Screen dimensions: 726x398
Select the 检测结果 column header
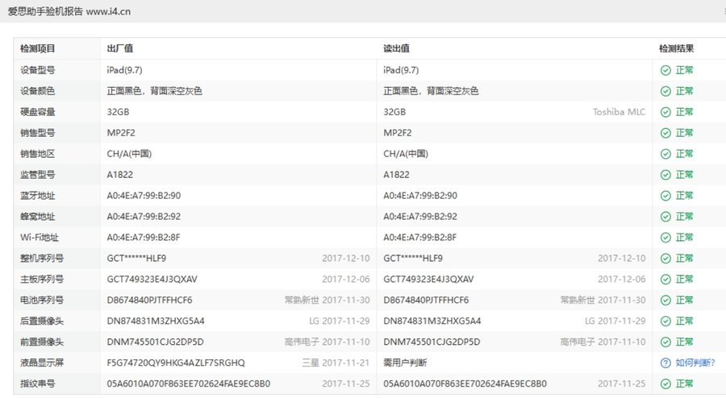click(x=677, y=48)
